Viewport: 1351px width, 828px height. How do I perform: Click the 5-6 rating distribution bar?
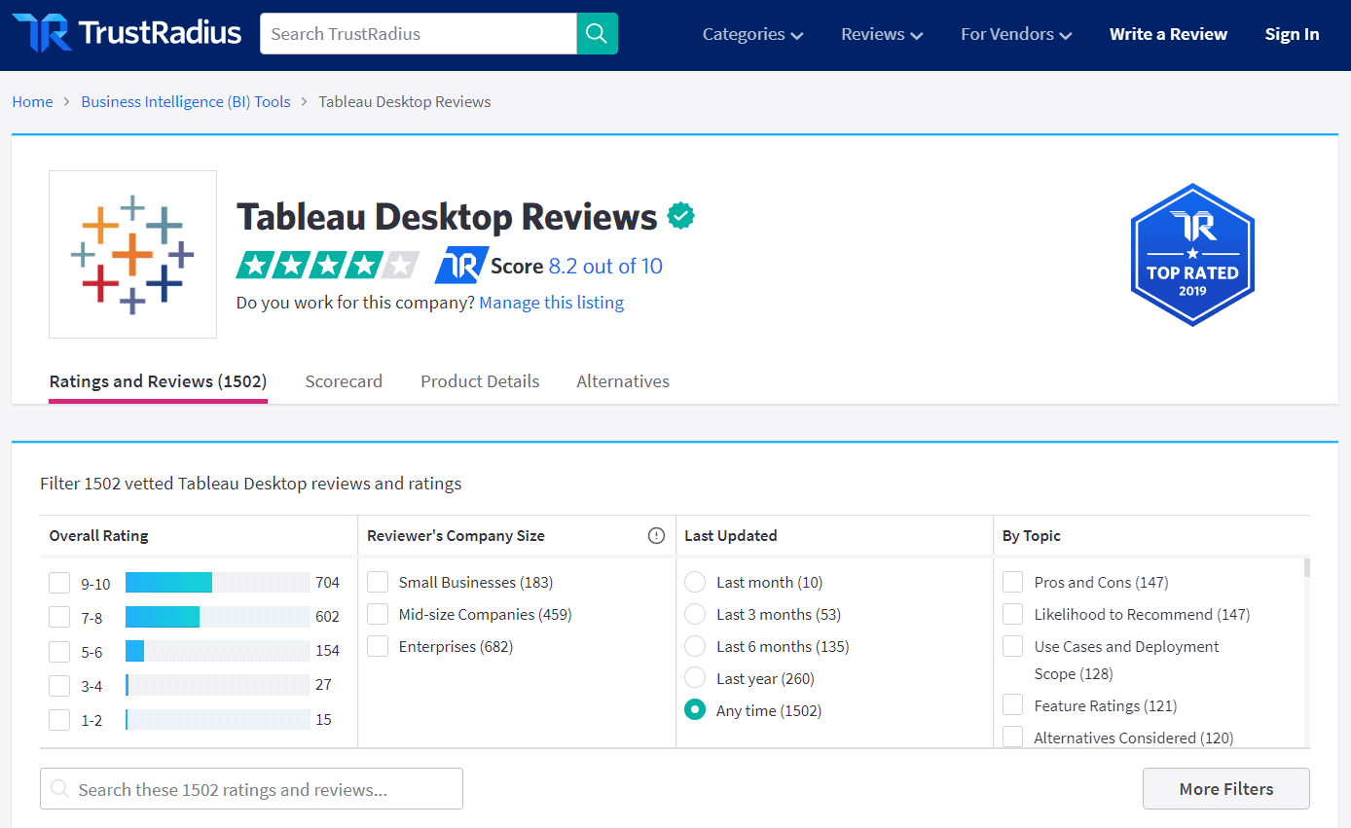[x=218, y=651]
